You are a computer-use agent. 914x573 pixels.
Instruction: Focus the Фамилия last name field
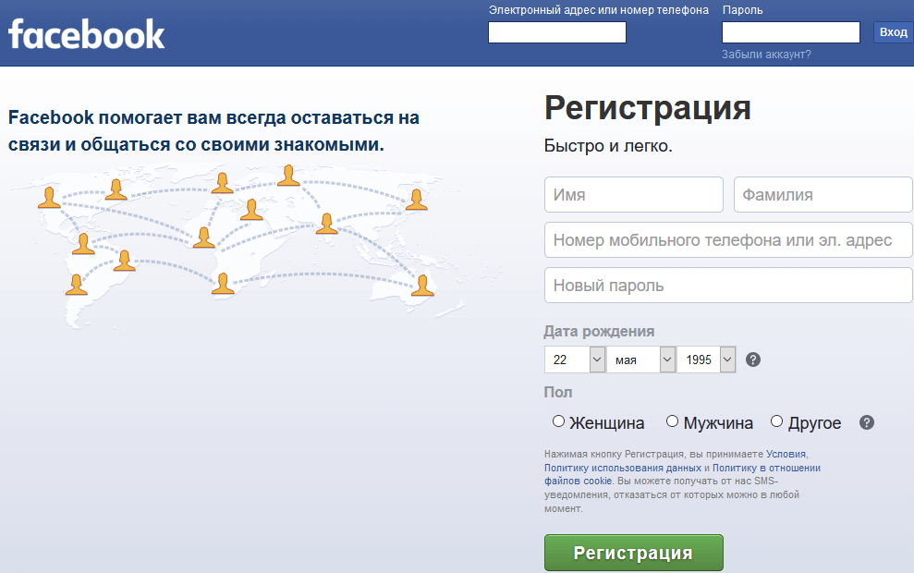point(823,195)
